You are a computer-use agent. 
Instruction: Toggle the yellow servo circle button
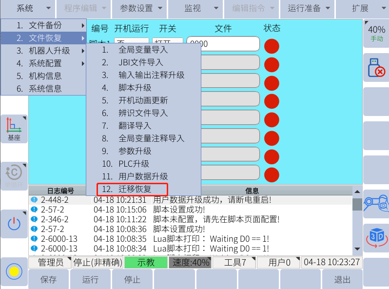[14, 271]
